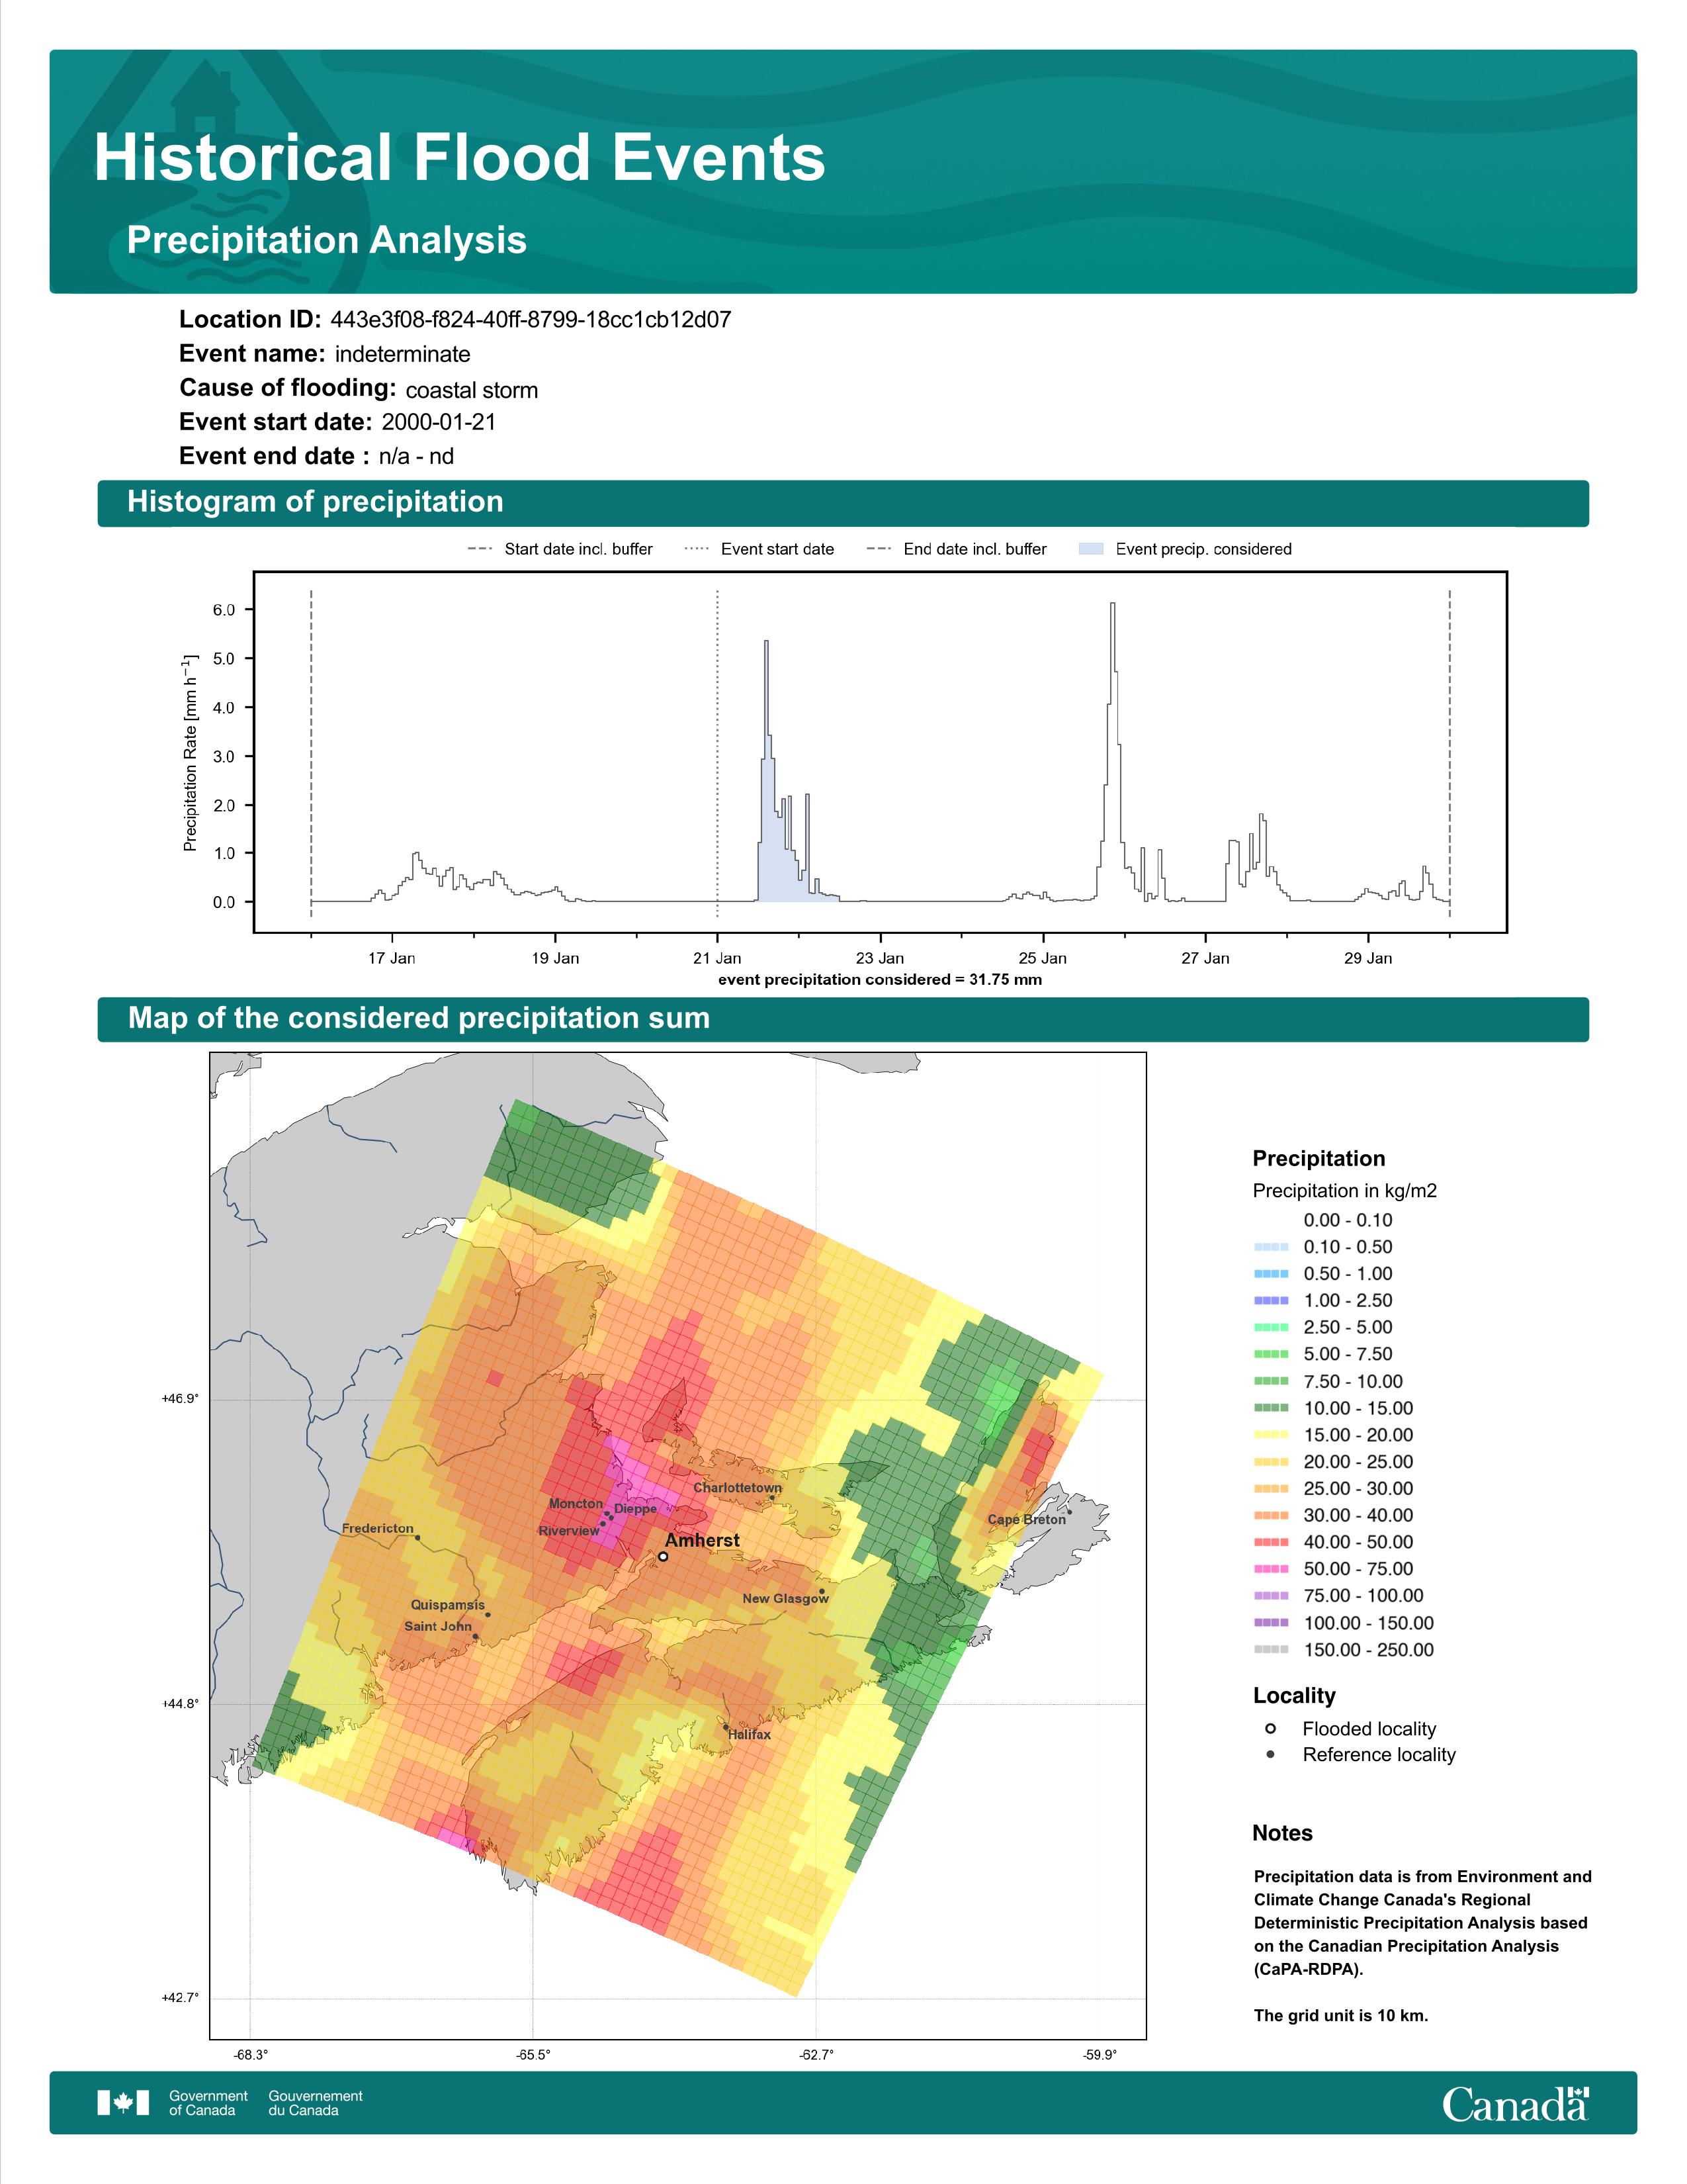Click the -59.9° longitude label

pos(1098,2056)
